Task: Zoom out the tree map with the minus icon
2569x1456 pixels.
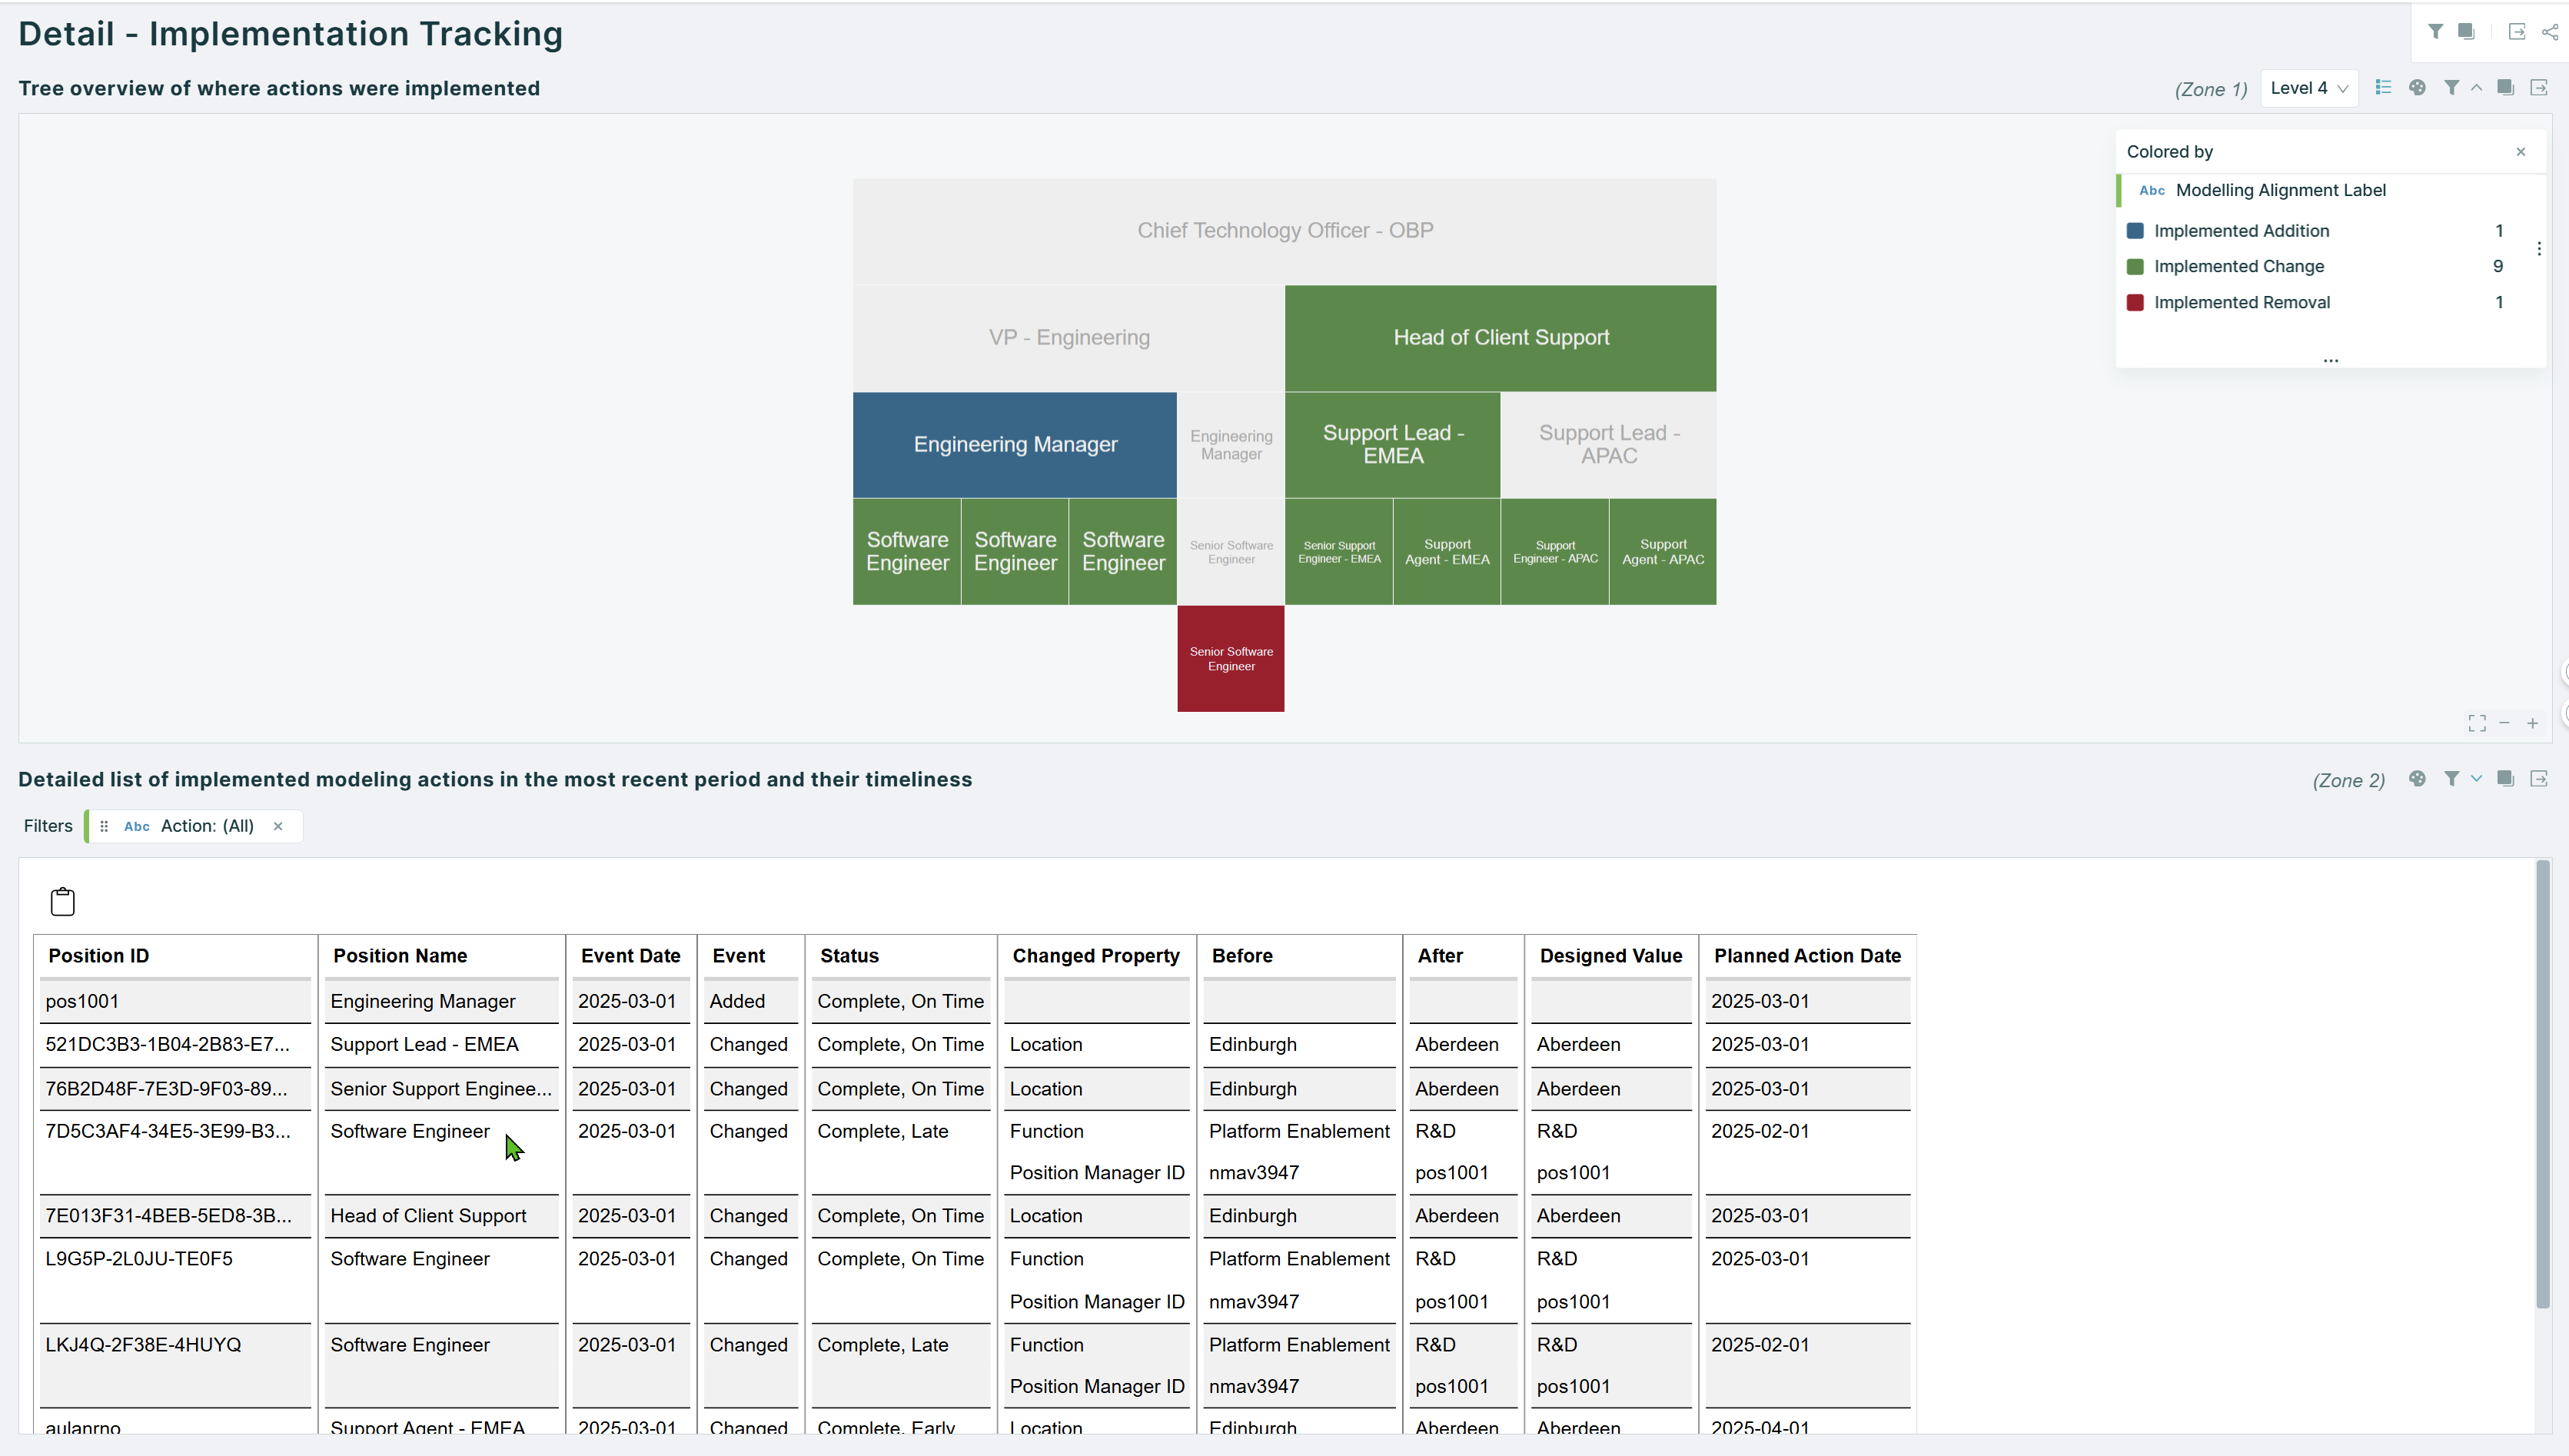Action: pyautogui.click(x=2505, y=722)
